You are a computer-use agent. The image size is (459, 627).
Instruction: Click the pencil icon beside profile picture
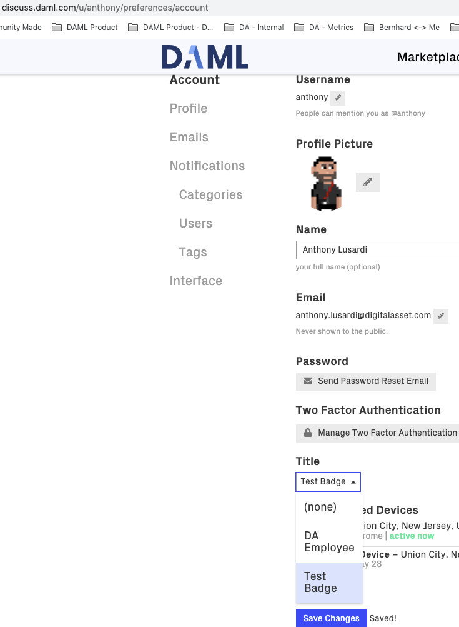(368, 183)
